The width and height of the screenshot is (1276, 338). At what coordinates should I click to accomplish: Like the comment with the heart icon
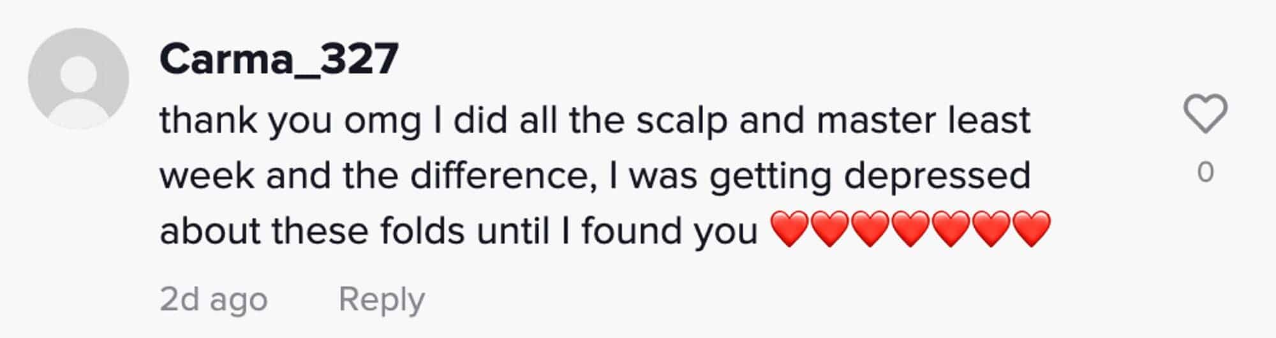1205,114
